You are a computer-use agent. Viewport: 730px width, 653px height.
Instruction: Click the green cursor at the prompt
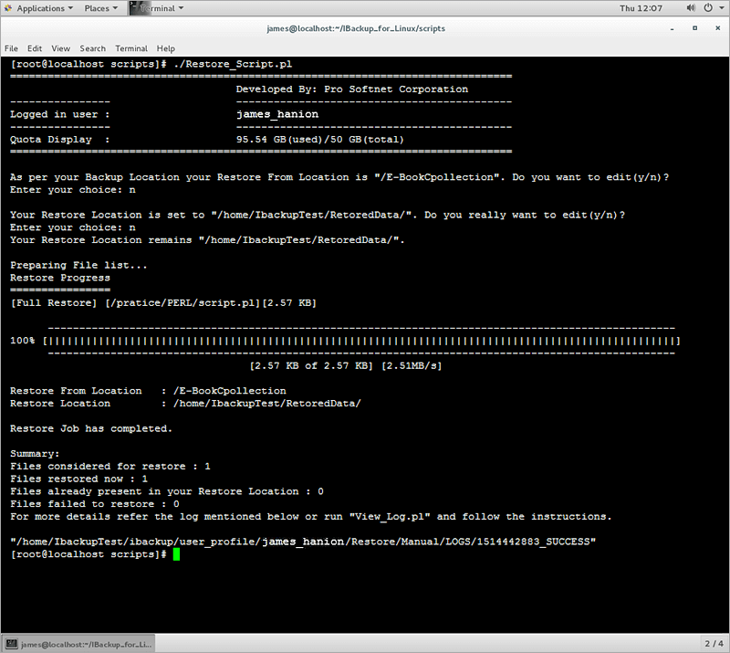(176, 554)
